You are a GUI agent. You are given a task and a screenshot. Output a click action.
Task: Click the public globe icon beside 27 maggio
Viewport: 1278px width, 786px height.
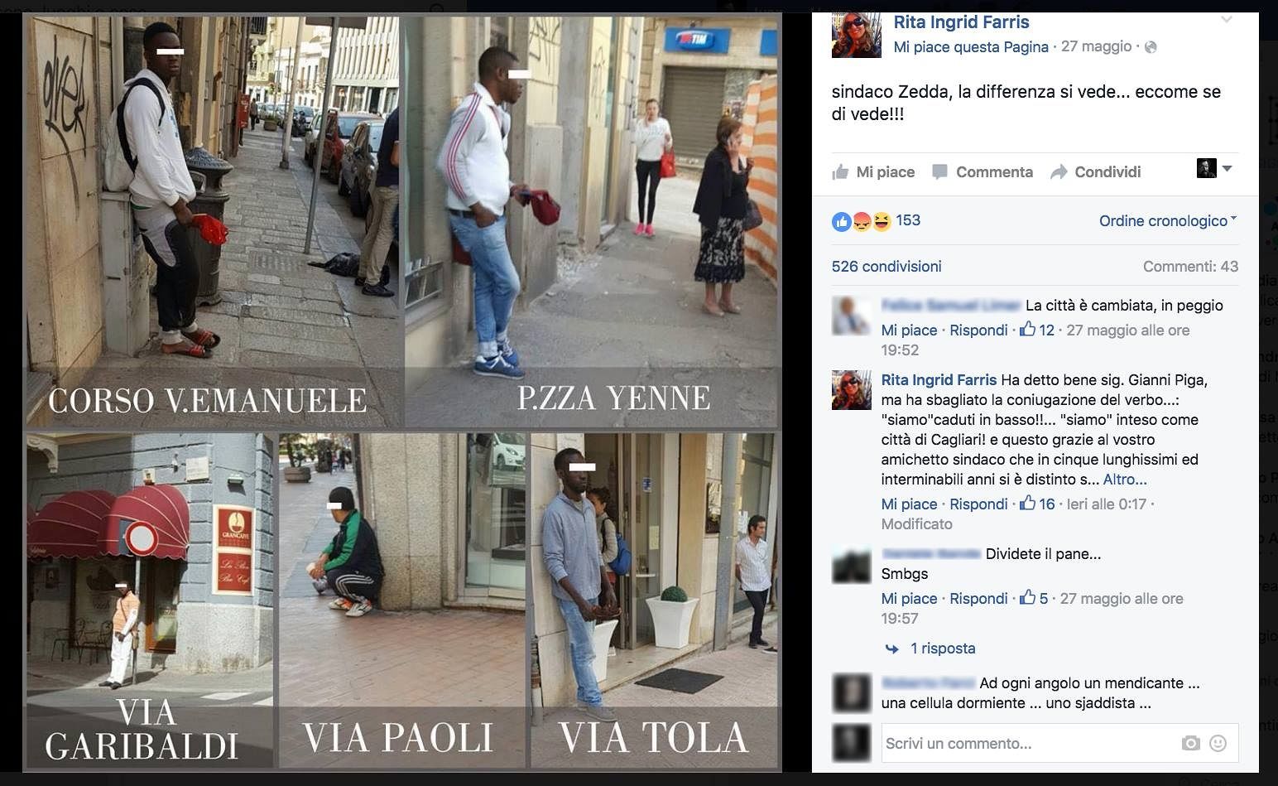click(x=1151, y=47)
